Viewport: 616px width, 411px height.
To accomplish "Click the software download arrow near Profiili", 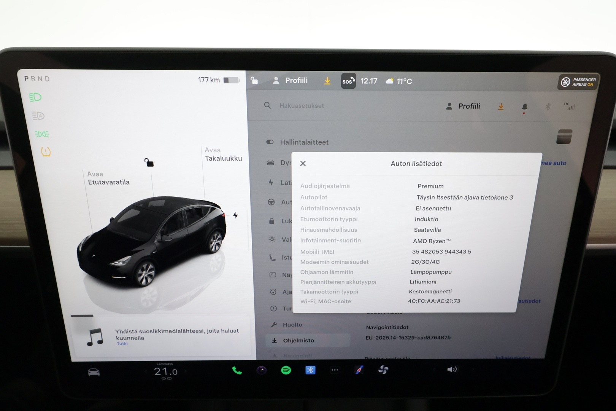I will [x=501, y=107].
